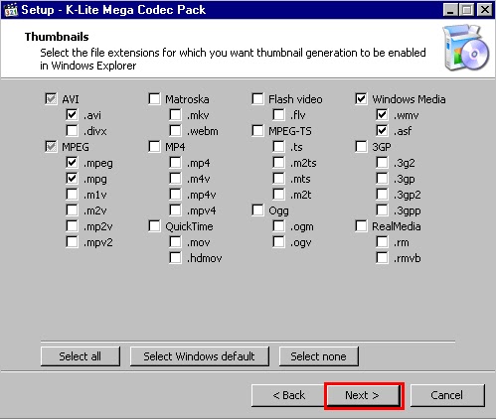Uncheck the .avi extension checkbox
496x419 pixels.
click(72, 114)
